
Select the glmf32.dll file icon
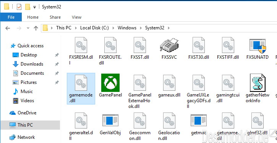click(x=258, y=121)
